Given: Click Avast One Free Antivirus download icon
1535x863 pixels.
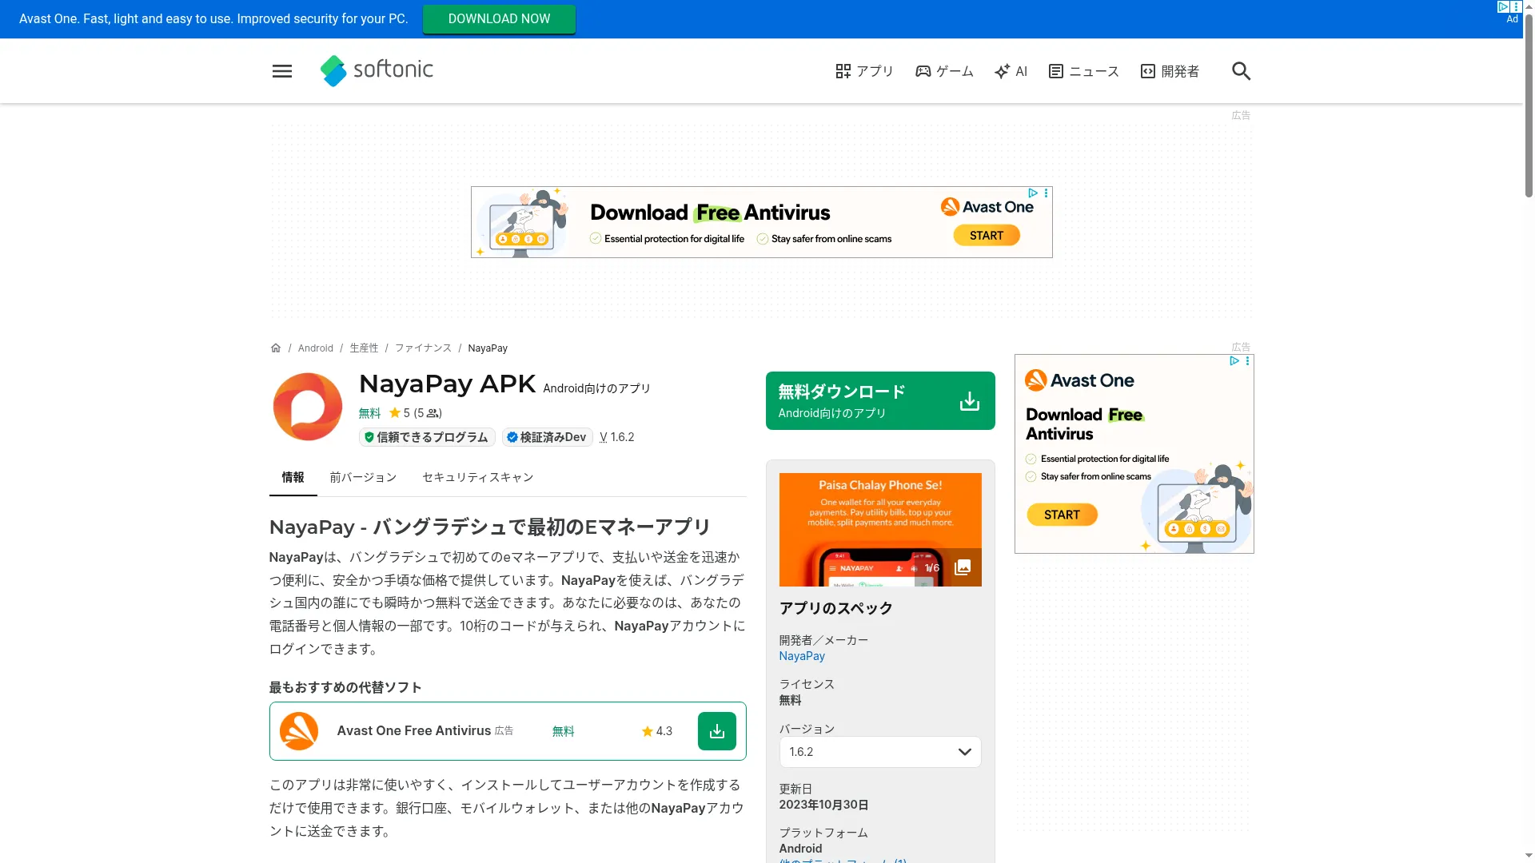Looking at the screenshot, I should click(x=717, y=731).
